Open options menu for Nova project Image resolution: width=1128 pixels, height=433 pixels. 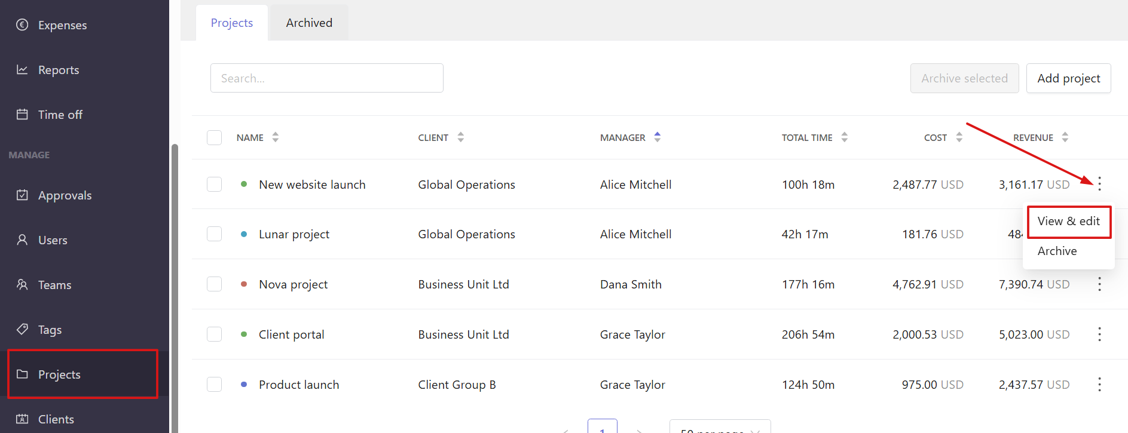[1099, 284]
